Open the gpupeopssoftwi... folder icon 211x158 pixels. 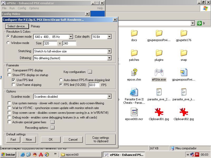(x=159, y=33)
